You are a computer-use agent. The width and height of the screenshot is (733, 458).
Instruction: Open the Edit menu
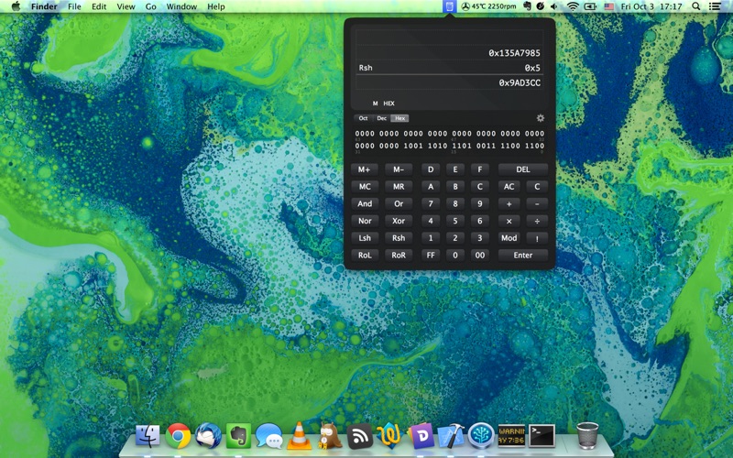click(x=99, y=6)
